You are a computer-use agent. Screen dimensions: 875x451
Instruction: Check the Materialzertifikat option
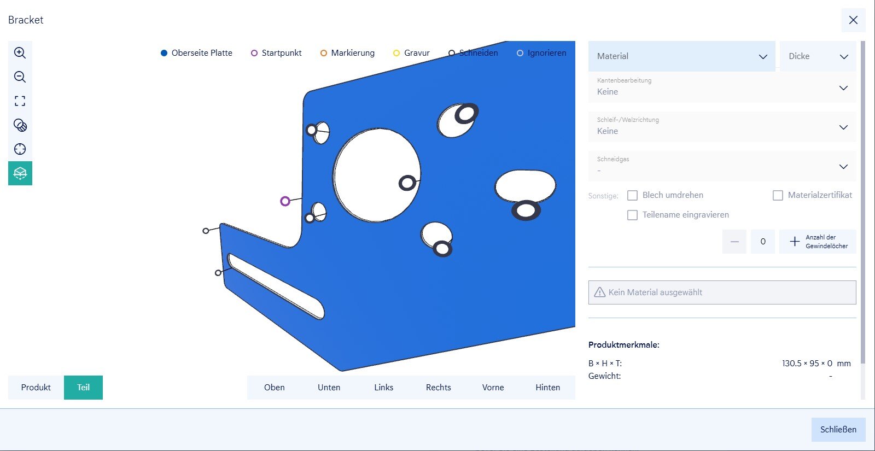778,195
